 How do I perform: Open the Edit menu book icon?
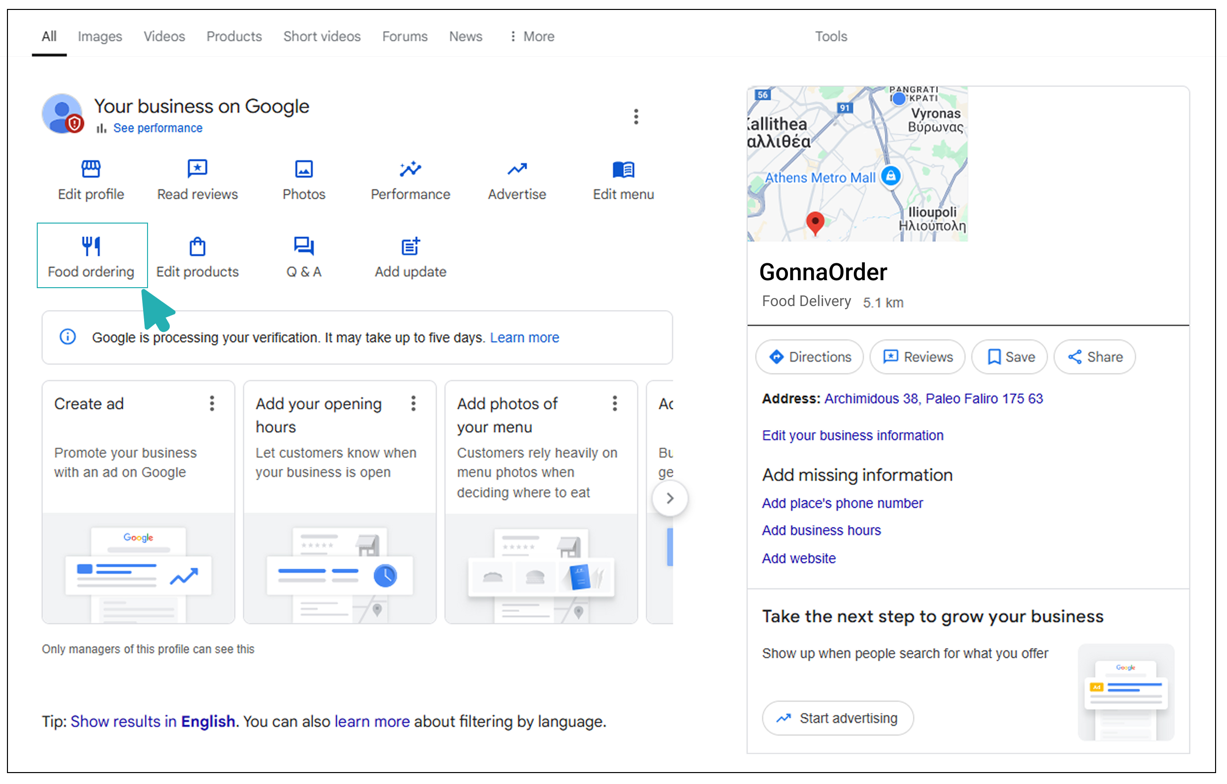point(623,169)
